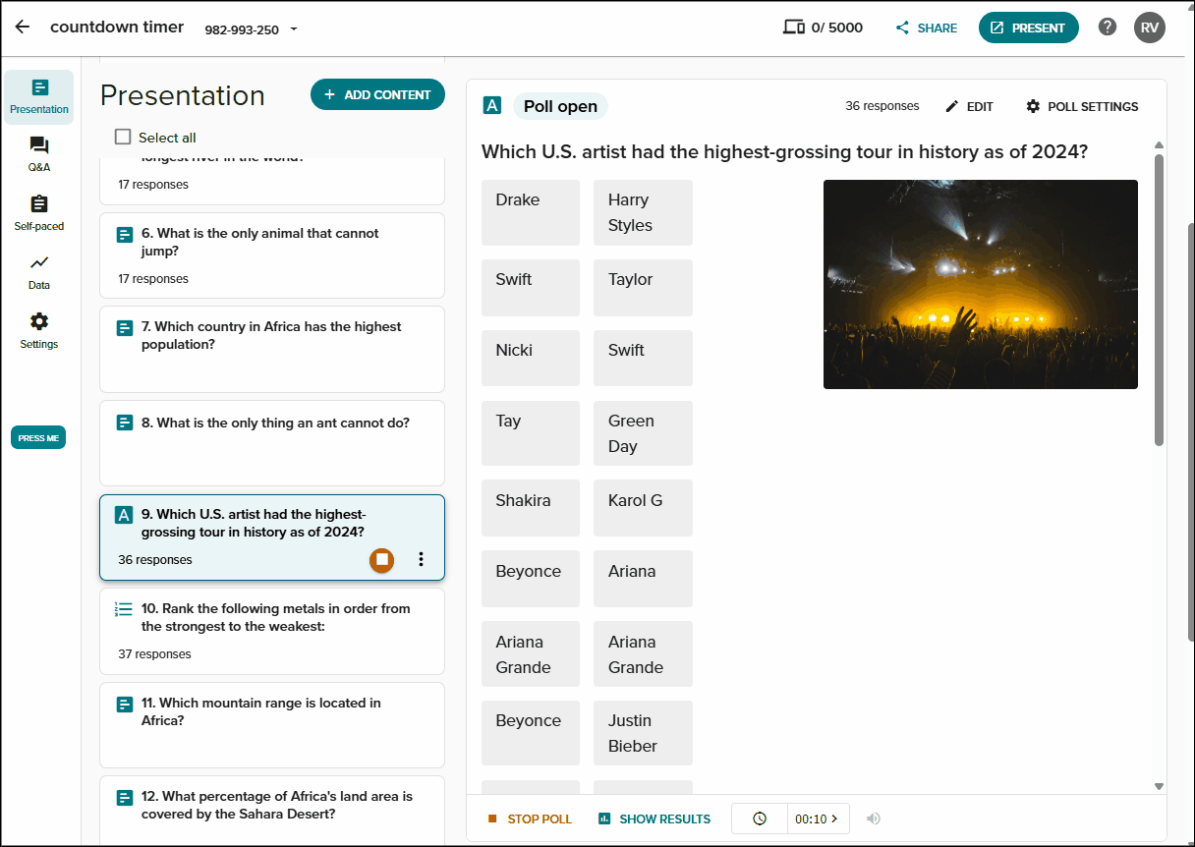The image size is (1195, 847).
Task: Click the word cloud icon beside Poll open
Action: pos(492,106)
